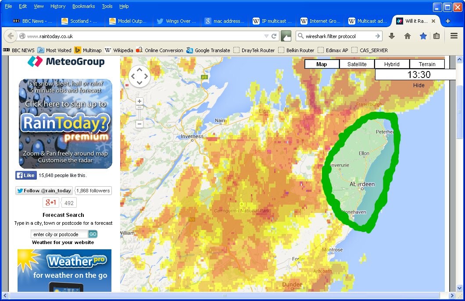Screen dimensions: 465x301
Task: Click the MeteoGroup logo
Action: point(66,62)
